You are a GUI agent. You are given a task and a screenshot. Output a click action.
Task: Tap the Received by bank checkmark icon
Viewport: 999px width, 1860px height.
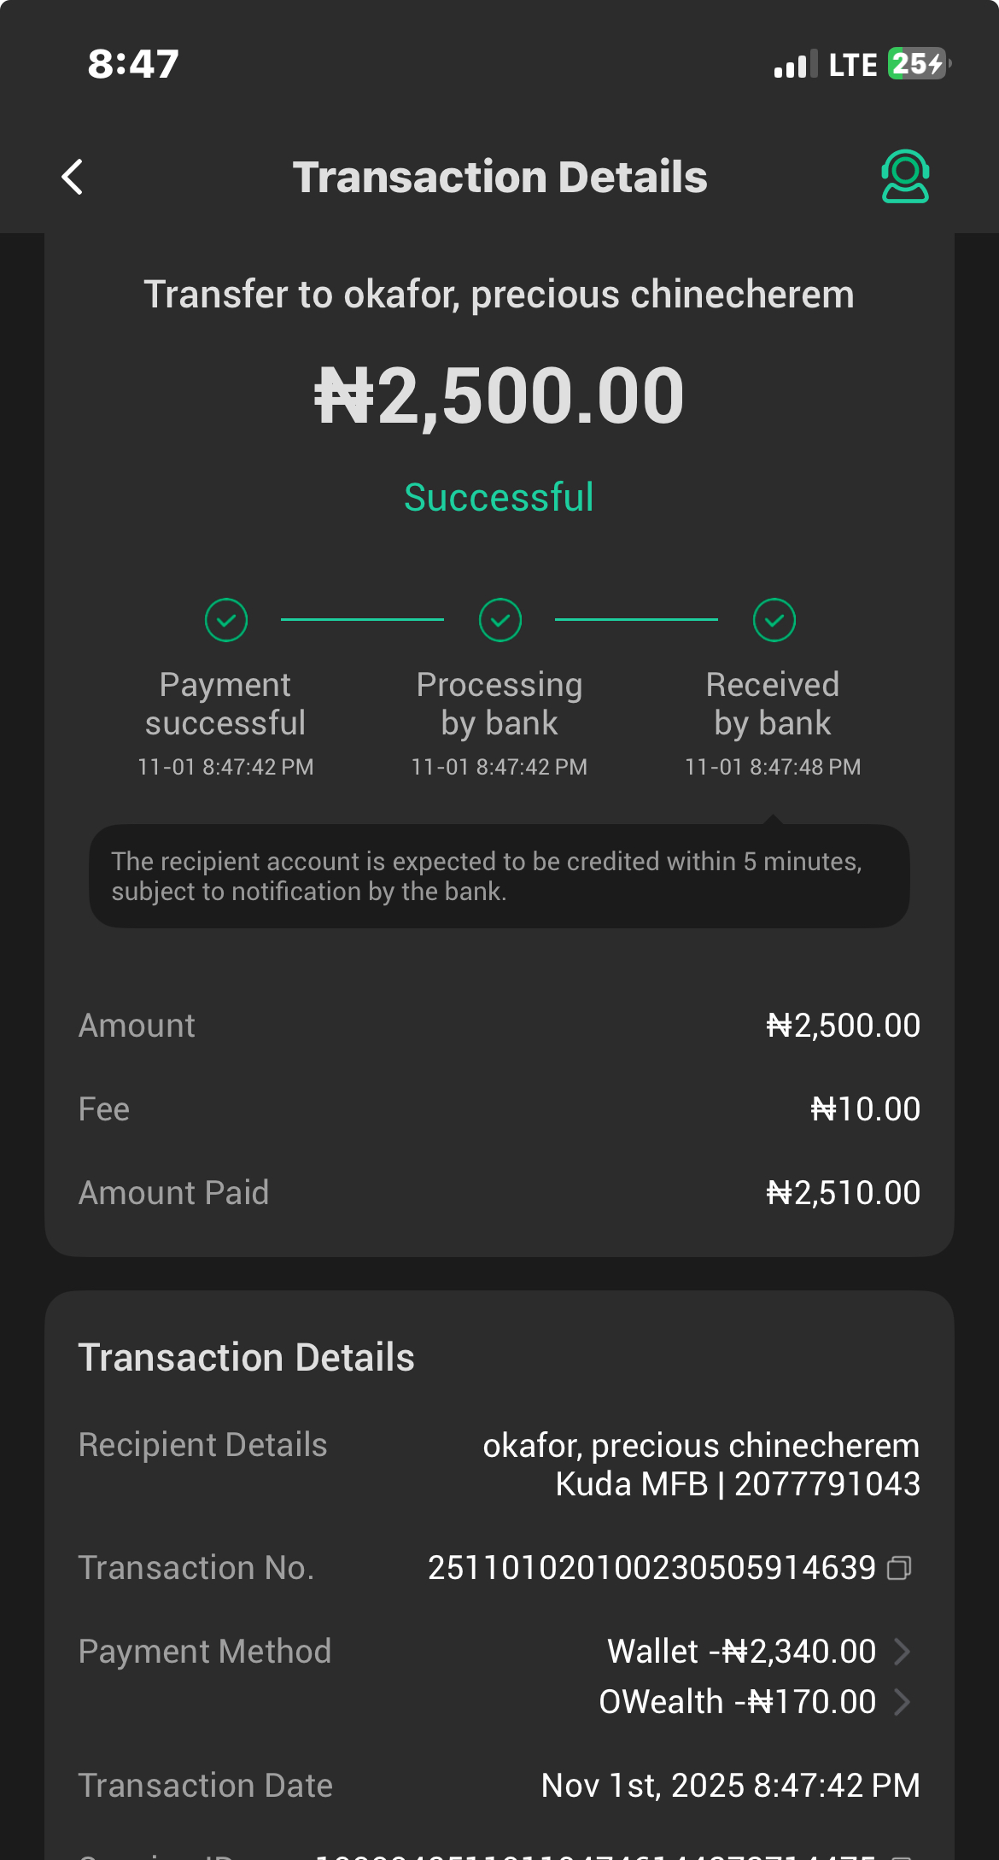coord(774,620)
